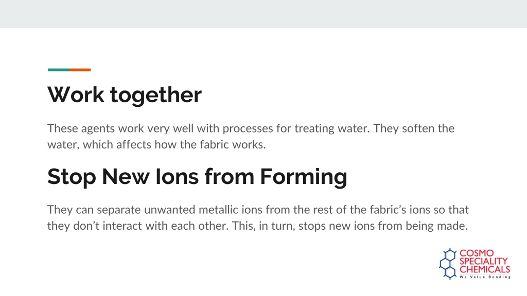Screen dimensions: 527x296
Task: Click the 'Stop New Ions from Forming' heading
Action: (197, 177)
